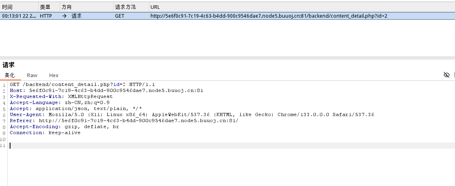Place cursor on empty line 11 of the editor
The width and height of the screenshot is (455, 186).
coord(232,145)
